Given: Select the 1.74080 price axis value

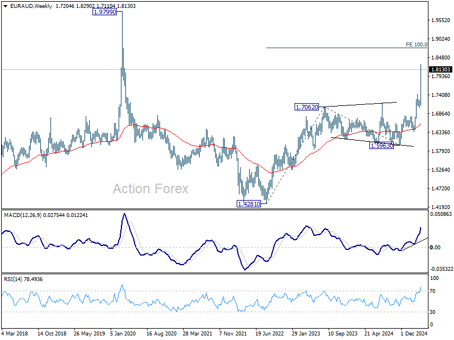Looking at the screenshot, I should (441, 95).
